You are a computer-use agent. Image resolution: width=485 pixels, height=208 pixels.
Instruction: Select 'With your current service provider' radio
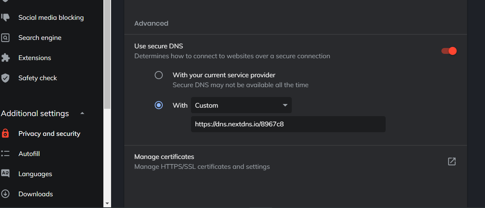tap(159, 75)
